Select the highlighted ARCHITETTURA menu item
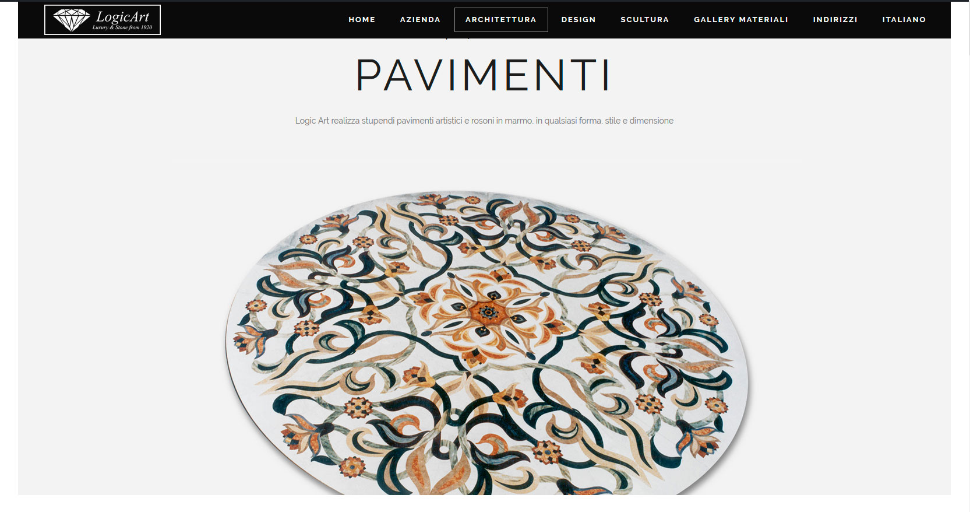 click(x=501, y=20)
